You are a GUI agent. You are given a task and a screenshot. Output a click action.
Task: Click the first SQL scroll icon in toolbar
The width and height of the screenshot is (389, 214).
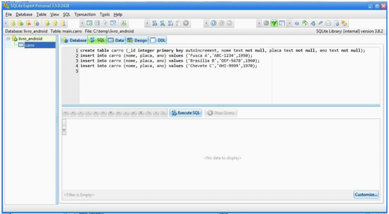click(155, 23)
